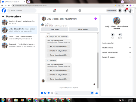Image resolution: width=136 pixels, height=102 pixels.
Task: Click the sender avatar beside quick replies
Action: coord(43,81)
